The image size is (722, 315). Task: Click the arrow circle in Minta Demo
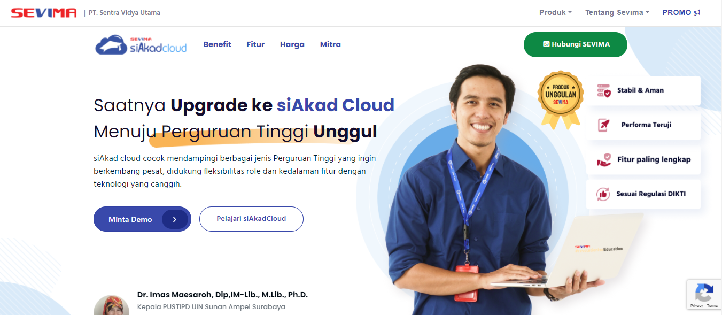[175, 219]
